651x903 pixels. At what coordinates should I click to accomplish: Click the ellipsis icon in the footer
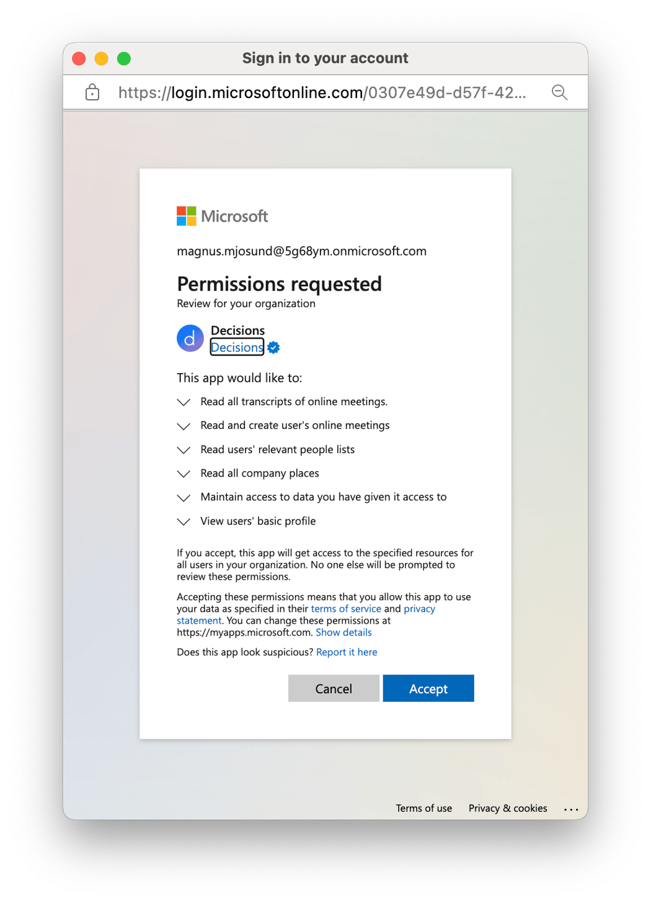pos(571,809)
